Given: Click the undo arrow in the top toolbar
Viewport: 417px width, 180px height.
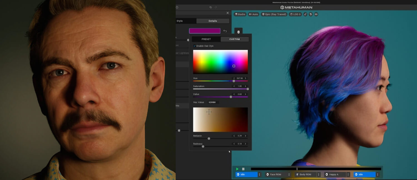Looking at the screenshot, I should 210,7.
